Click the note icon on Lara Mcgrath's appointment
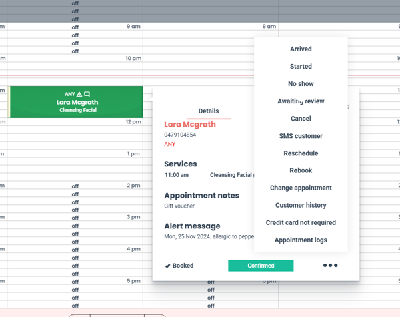 coord(87,94)
